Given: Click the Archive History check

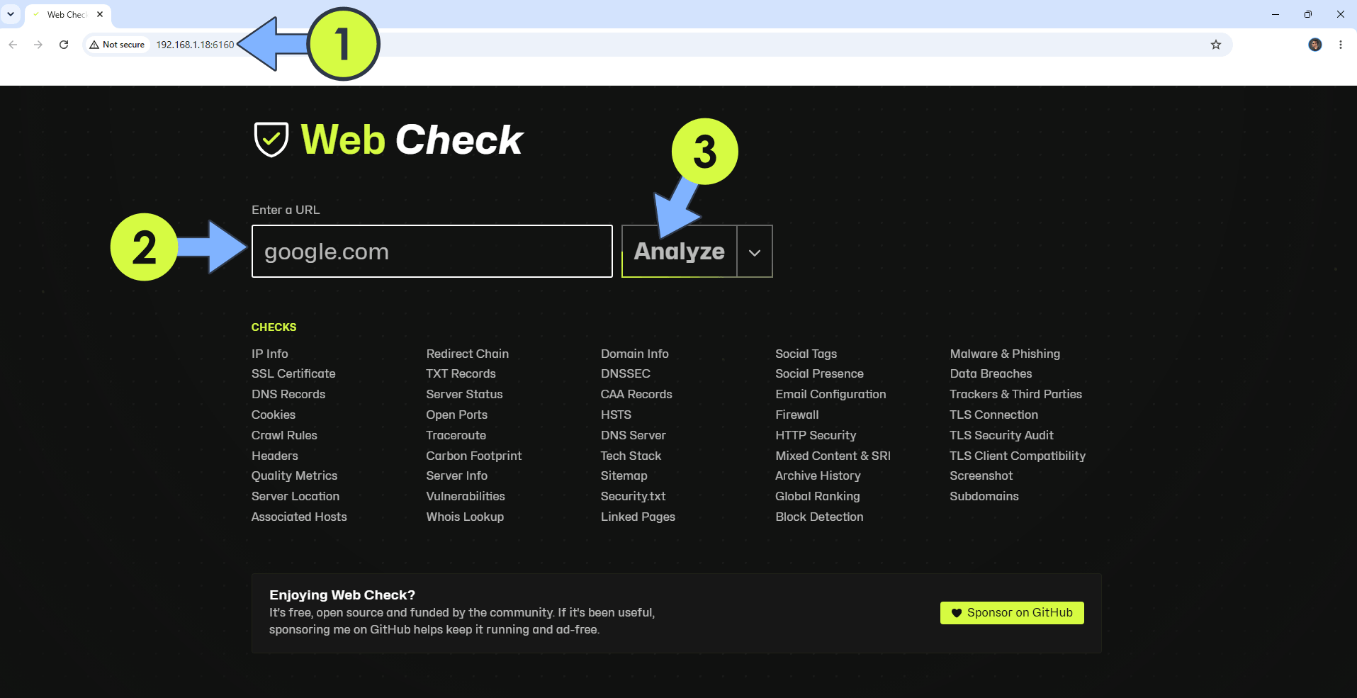Looking at the screenshot, I should point(818,475).
